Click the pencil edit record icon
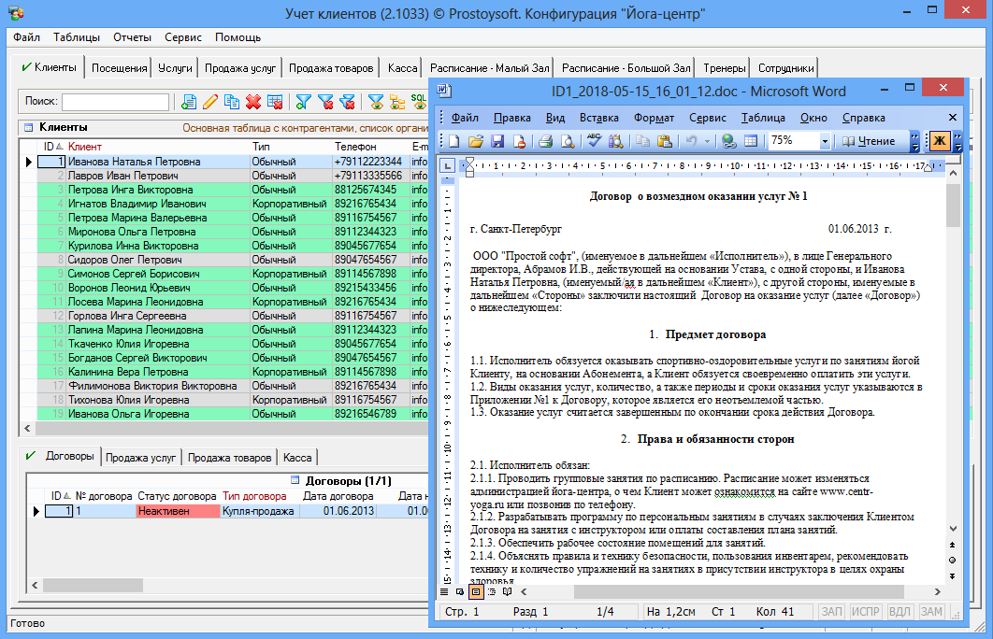Screen dimensions: 993x639 click(210, 101)
